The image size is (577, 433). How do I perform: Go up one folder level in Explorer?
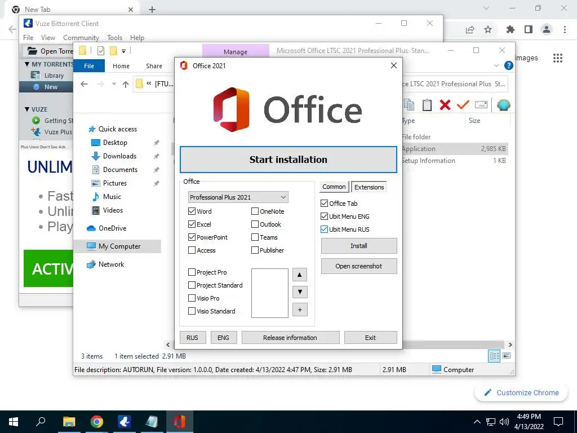pos(126,85)
